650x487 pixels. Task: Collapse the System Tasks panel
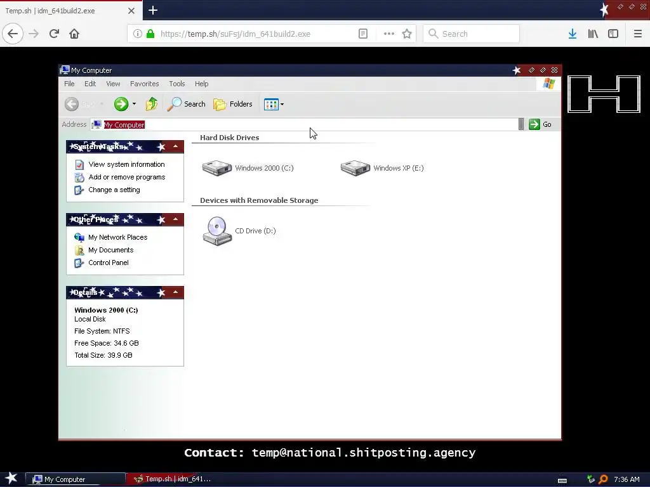(175, 146)
